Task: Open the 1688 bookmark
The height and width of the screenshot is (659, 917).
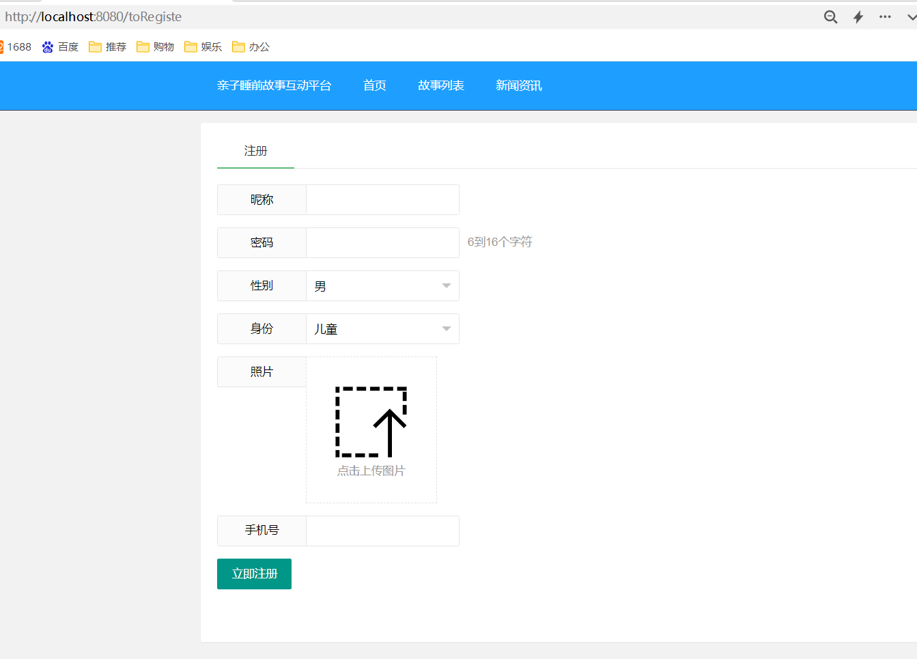Action: (16, 47)
